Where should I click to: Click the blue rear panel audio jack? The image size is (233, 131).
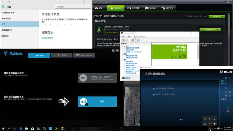(226, 88)
